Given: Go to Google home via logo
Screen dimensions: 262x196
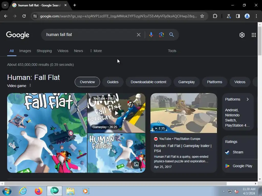Looking at the screenshot, I should tap(18, 35).
